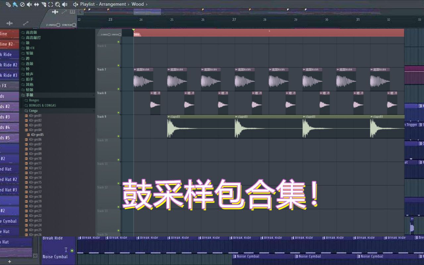Select the Slip tool

[36, 4]
